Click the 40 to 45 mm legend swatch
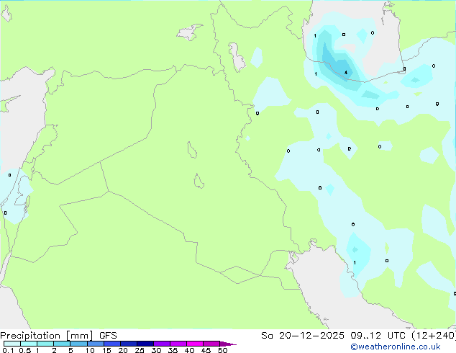Image resolution: width=456 pixels, height=353 pixels. click(195, 344)
